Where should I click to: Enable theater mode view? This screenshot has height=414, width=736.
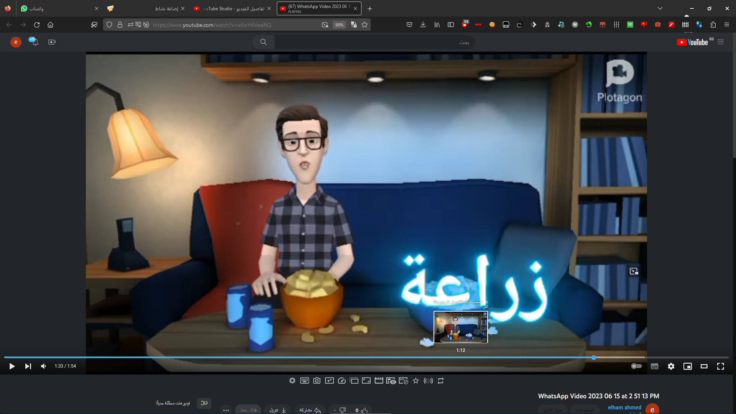pos(704,366)
